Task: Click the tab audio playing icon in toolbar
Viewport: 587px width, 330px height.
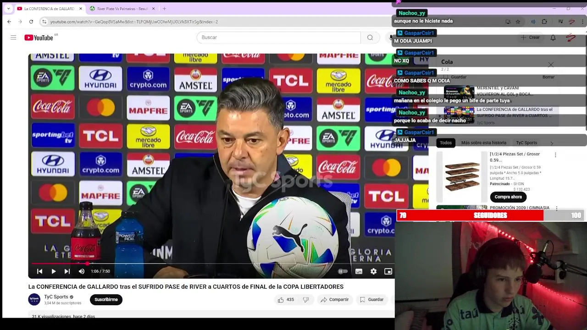Action: pos(533,22)
